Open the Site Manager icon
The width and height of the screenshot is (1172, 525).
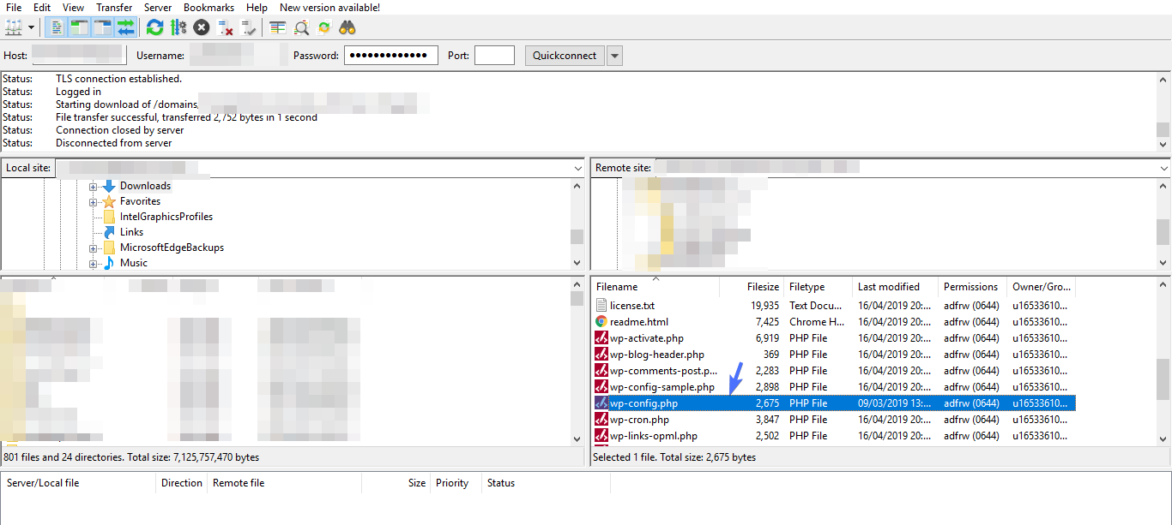click(x=14, y=27)
